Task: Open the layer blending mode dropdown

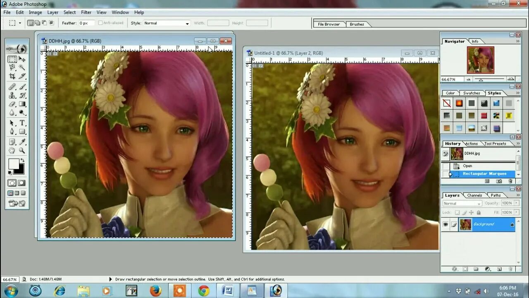Action: [462, 203]
